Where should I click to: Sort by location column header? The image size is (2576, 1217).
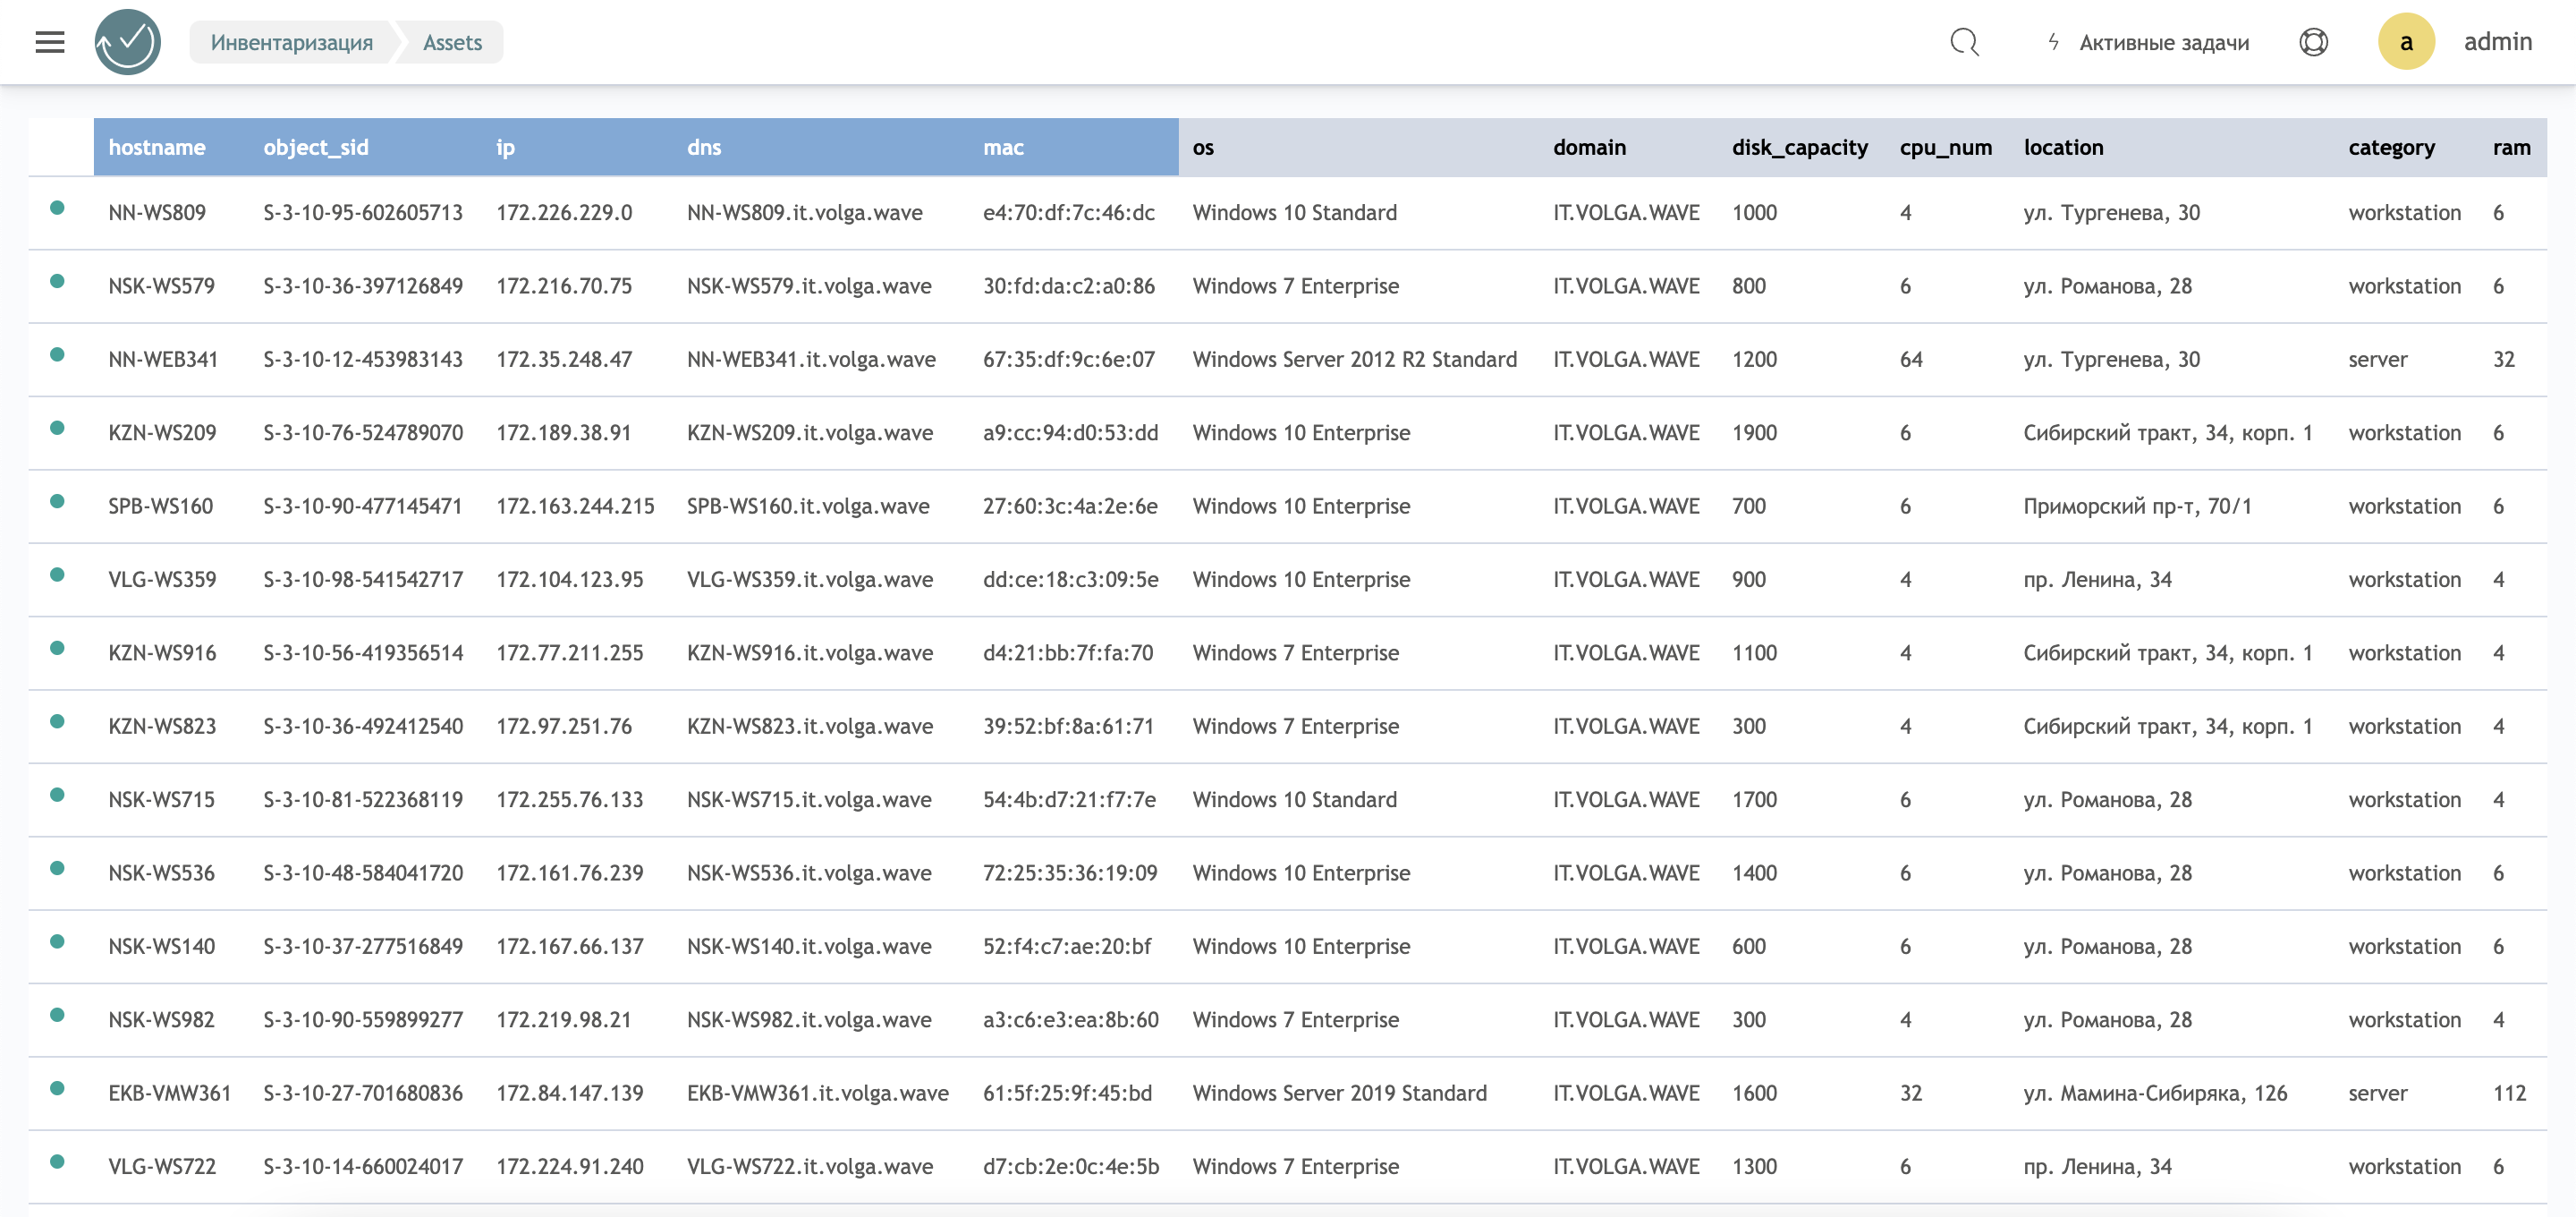pyautogui.click(x=2063, y=147)
